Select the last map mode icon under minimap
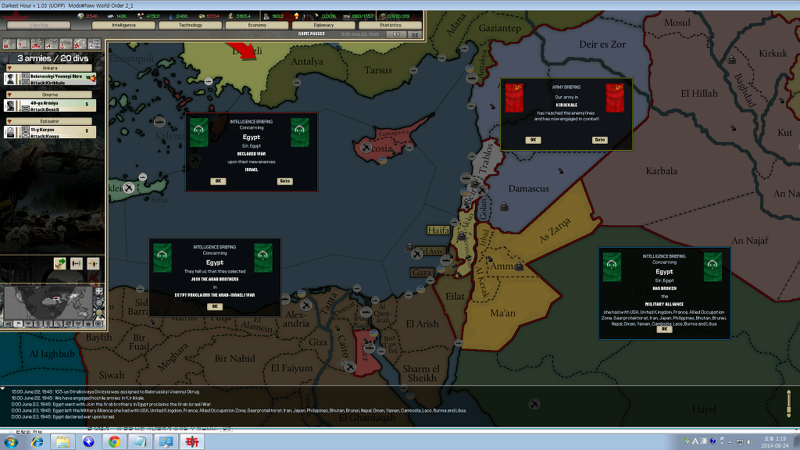This screenshot has width=800, height=450. 98,323
